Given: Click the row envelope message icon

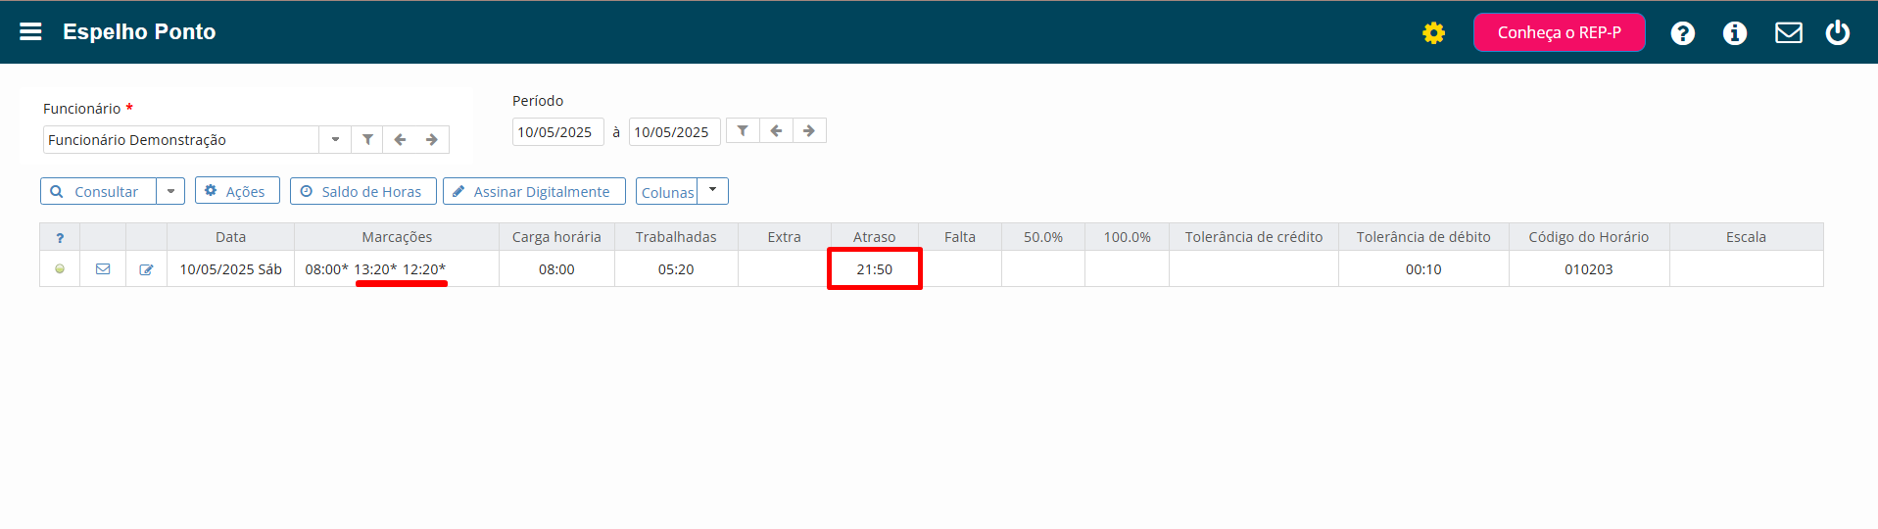Looking at the screenshot, I should coord(103,269).
